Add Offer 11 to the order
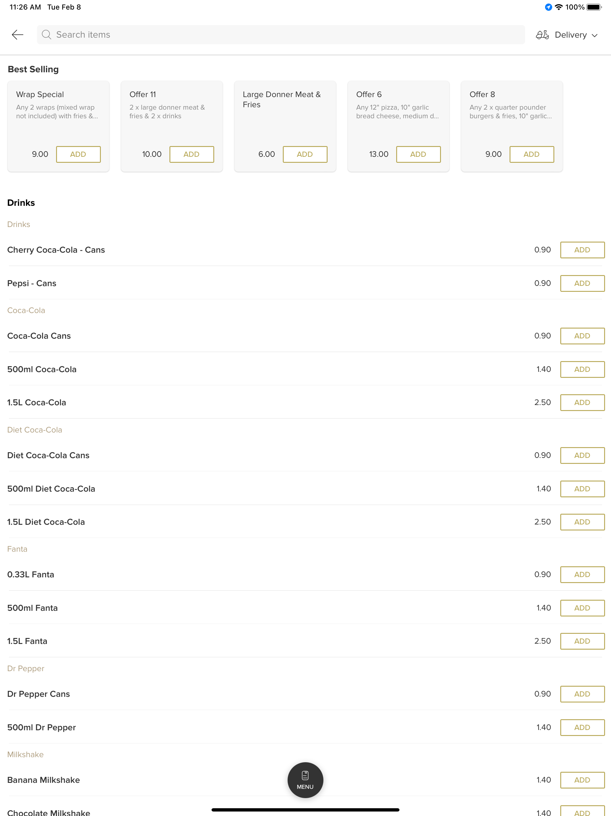 tap(192, 154)
